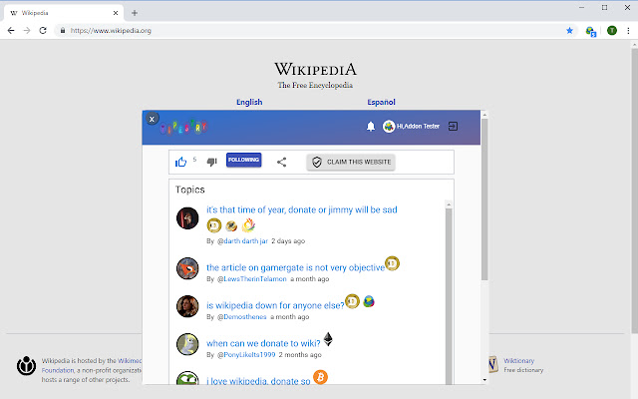Open the Chrome profile avatar T
The height and width of the screenshot is (399, 638).
pyautogui.click(x=612, y=31)
